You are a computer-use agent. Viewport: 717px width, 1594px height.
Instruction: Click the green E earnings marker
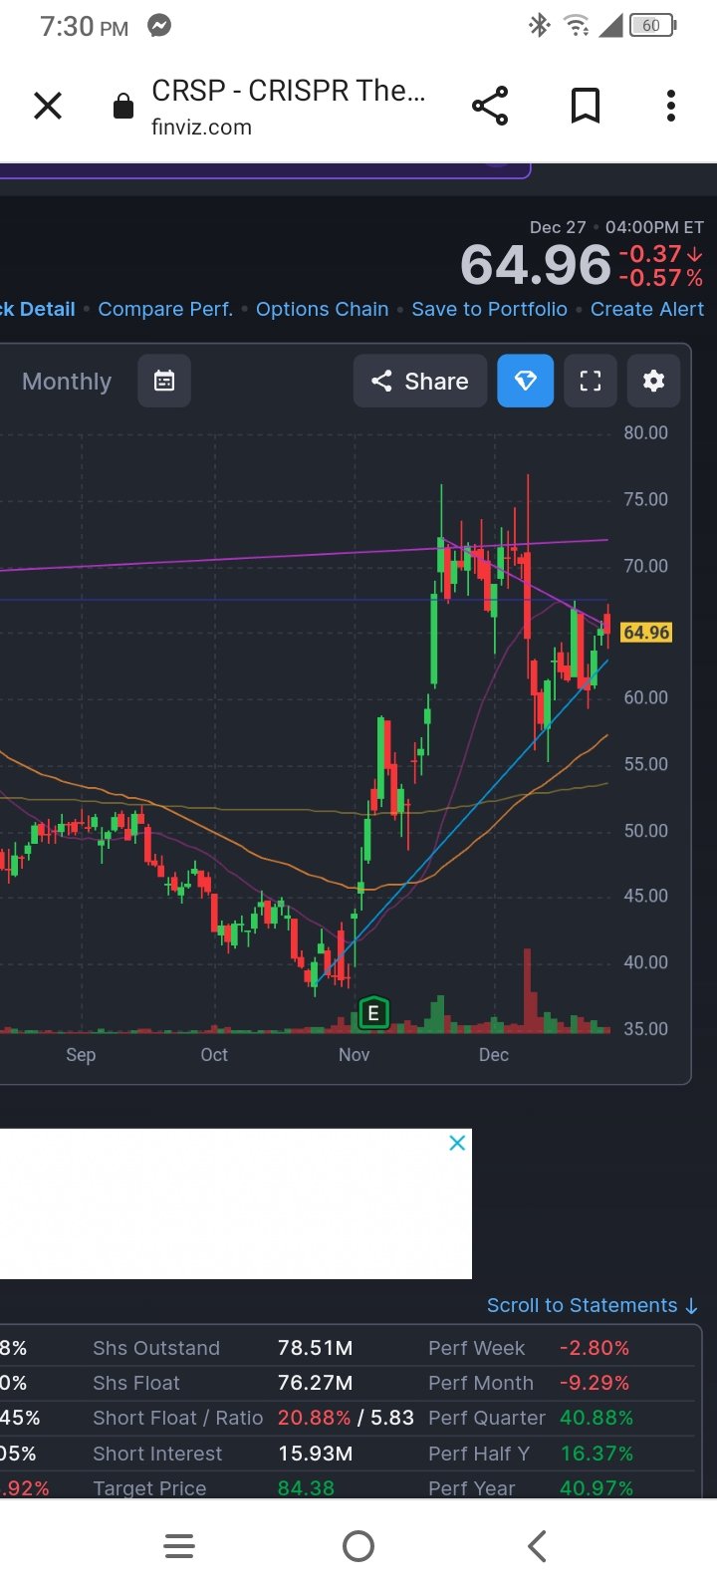373,1013
